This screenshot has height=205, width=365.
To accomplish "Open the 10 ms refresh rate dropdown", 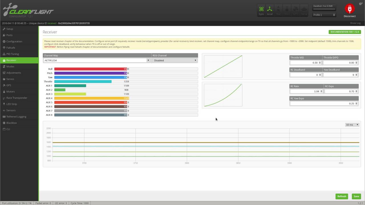I will pyautogui.click(x=352, y=125).
